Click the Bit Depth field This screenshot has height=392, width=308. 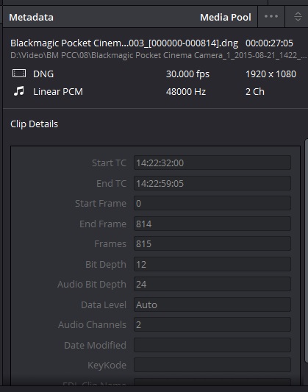(212, 264)
